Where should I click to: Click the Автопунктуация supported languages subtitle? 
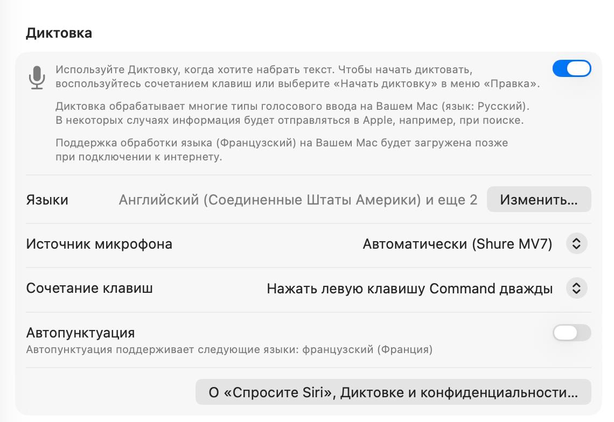(229, 349)
